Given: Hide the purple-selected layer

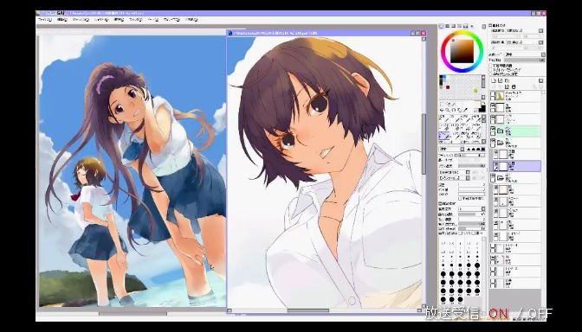Looking at the screenshot, I should point(495,163).
